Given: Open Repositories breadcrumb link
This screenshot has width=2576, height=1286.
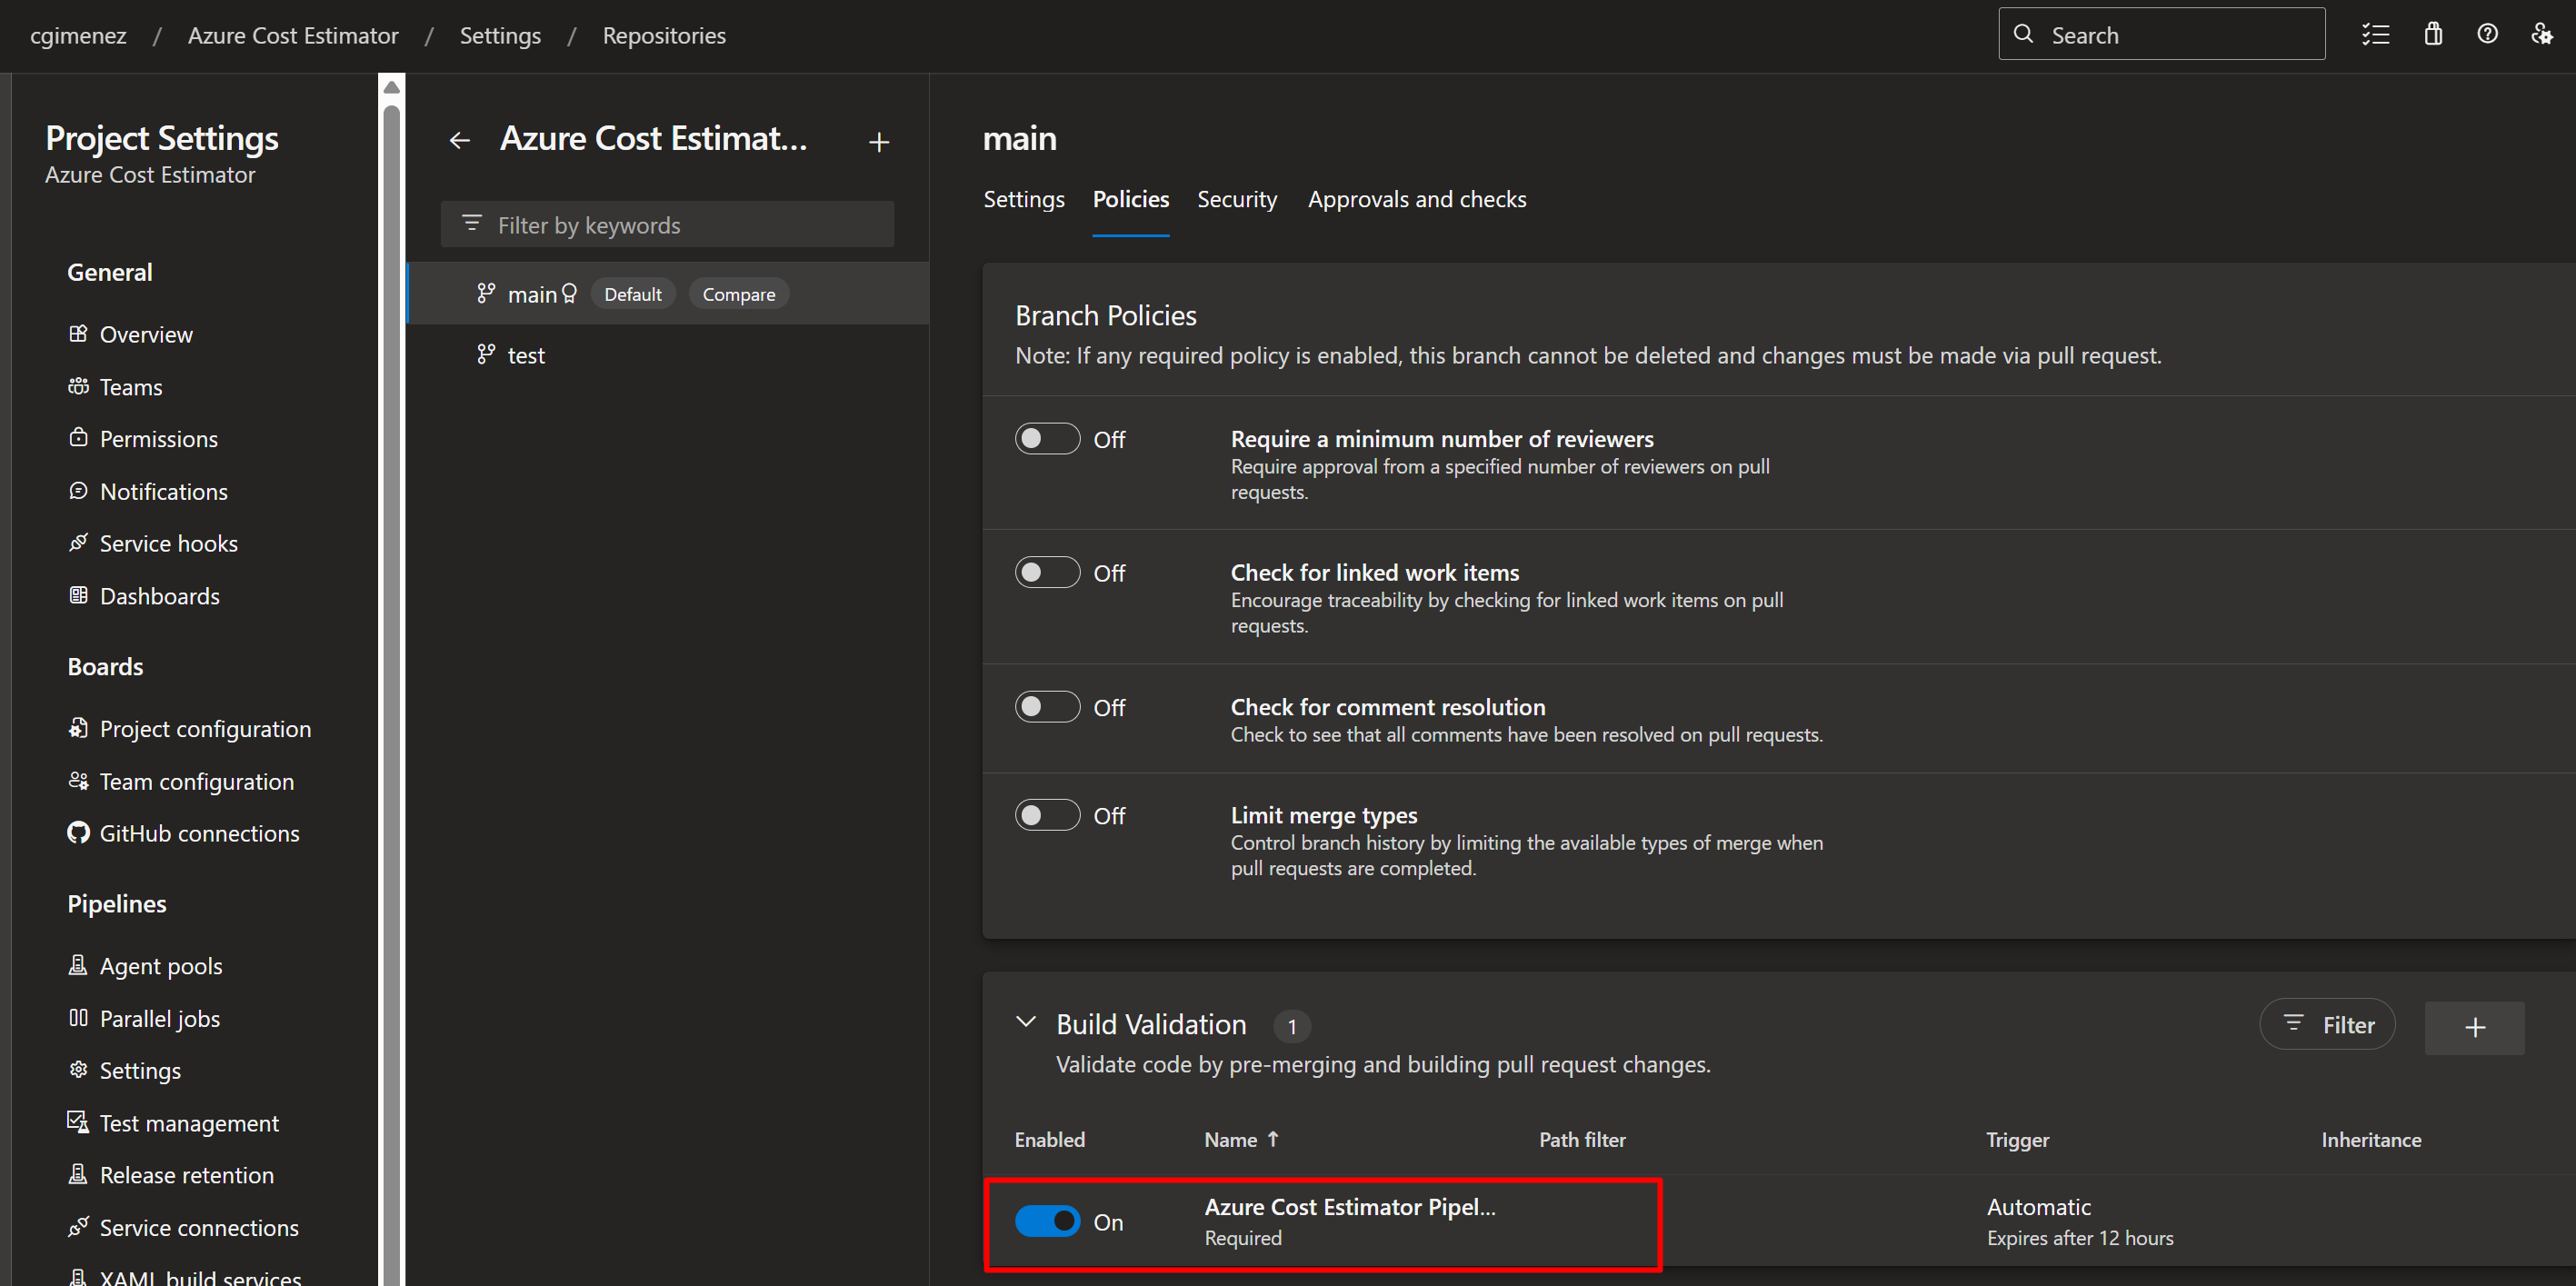Looking at the screenshot, I should 664,35.
